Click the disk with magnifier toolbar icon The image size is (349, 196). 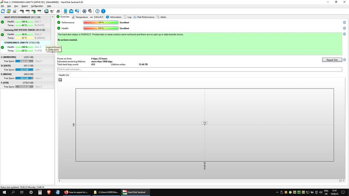39,11
